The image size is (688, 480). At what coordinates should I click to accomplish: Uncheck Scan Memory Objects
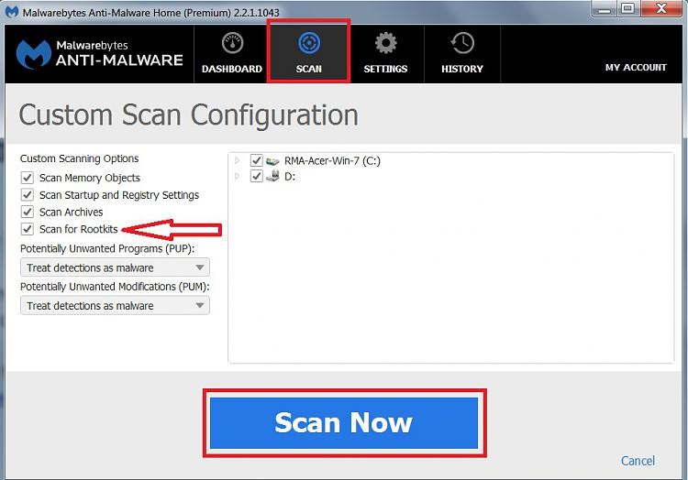(x=28, y=178)
